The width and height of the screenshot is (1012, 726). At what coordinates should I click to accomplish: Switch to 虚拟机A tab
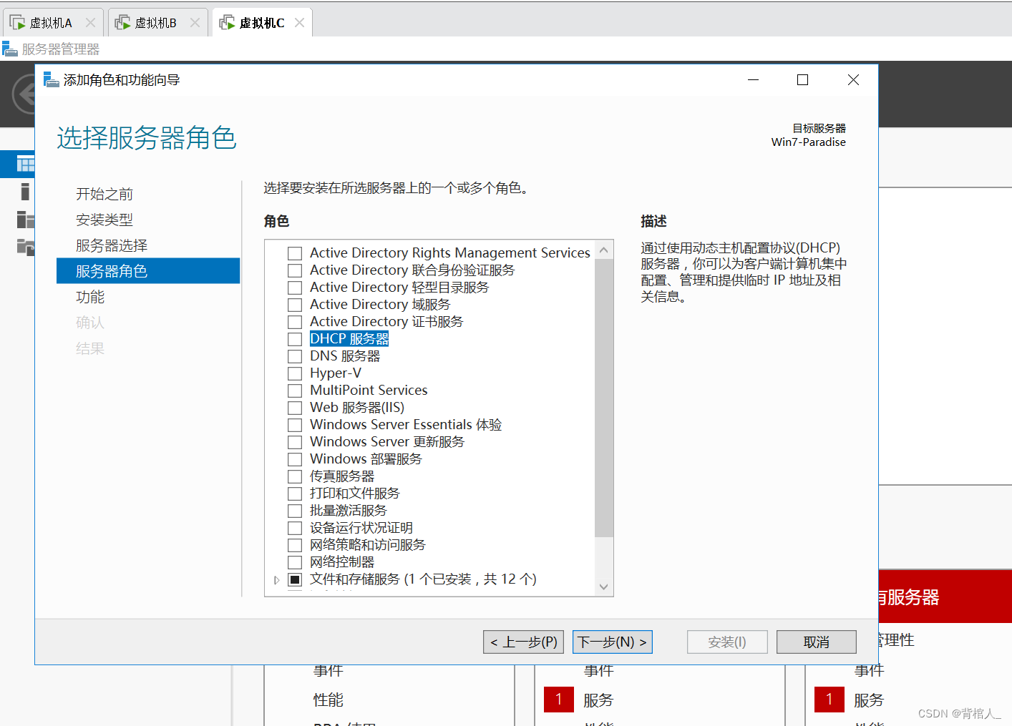[x=54, y=23]
